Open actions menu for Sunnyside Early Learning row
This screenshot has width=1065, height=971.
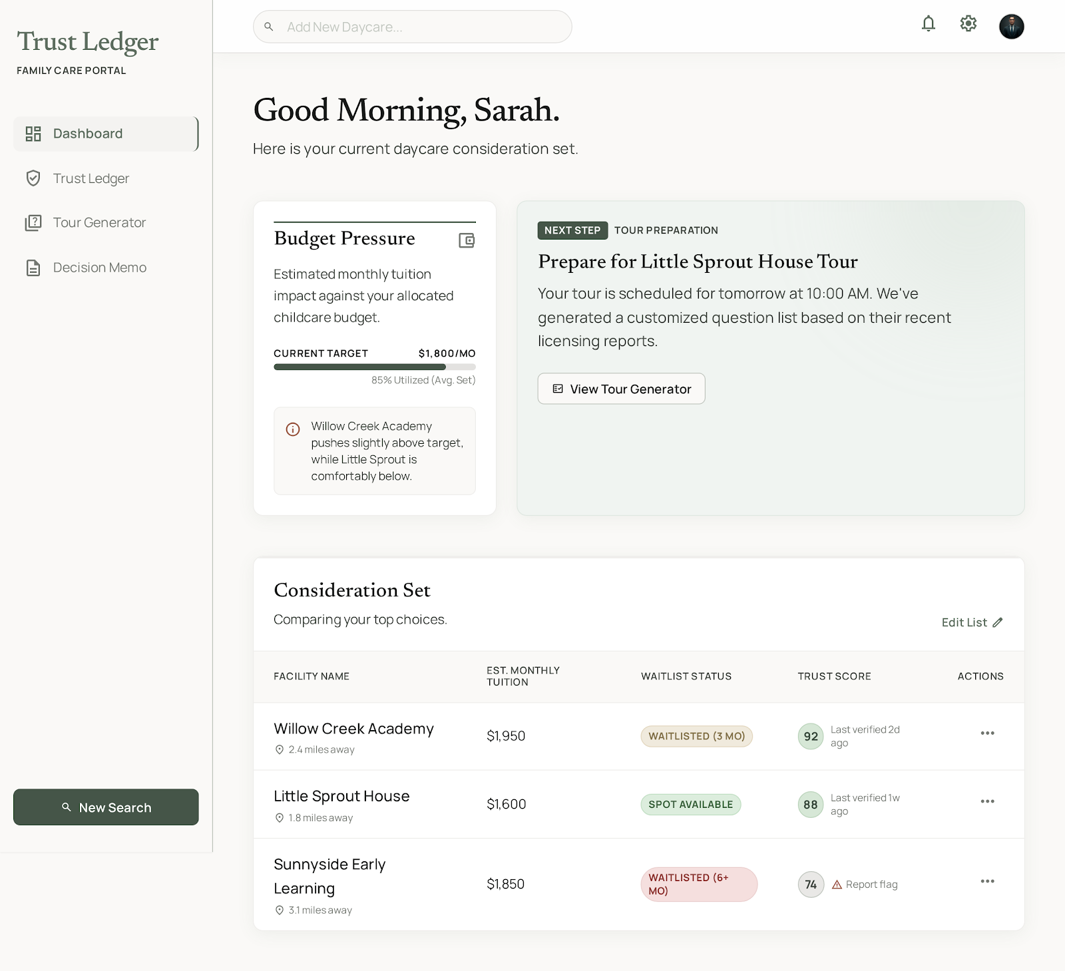pyautogui.click(x=987, y=881)
